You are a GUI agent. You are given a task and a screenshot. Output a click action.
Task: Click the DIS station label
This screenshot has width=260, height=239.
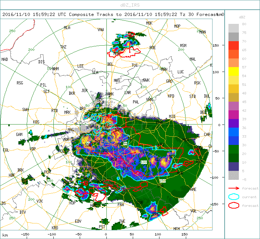pos(42,62)
